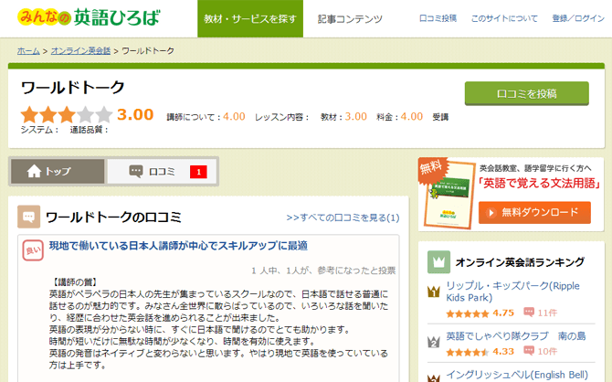
Task: Click the 4.75 star rating stars
Action: pos(467,313)
